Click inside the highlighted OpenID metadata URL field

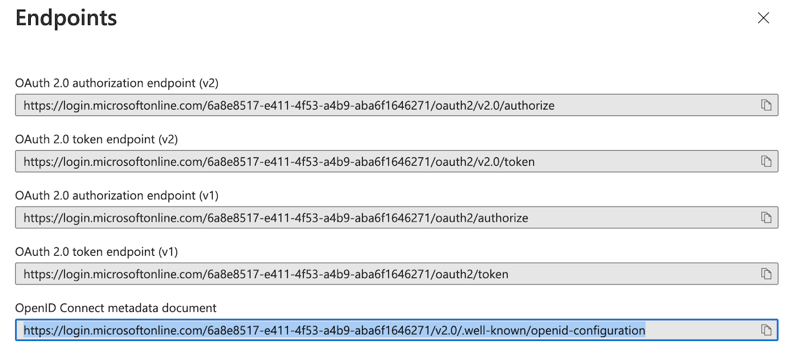tap(397, 330)
